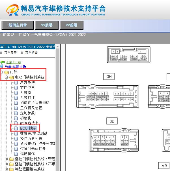The height and width of the screenshot is (171, 170).
Task: Click the 电动门锁控制系统 folder icon
Action: 11,77
